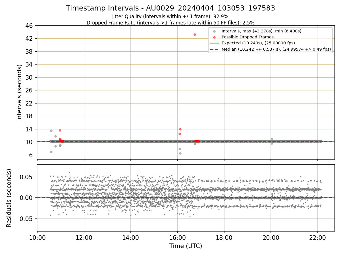Click the Residuals (seconds) y-axis label
Viewport: 341px width, 256px height.
(9, 198)
